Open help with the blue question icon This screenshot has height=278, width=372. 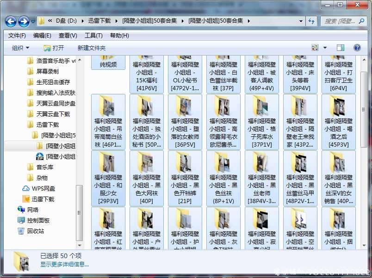click(x=357, y=48)
